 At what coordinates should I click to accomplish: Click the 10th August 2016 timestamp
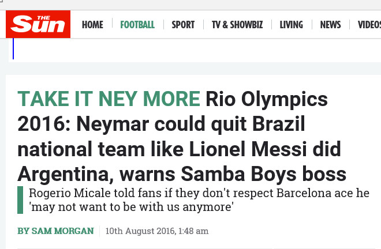pos(156,231)
